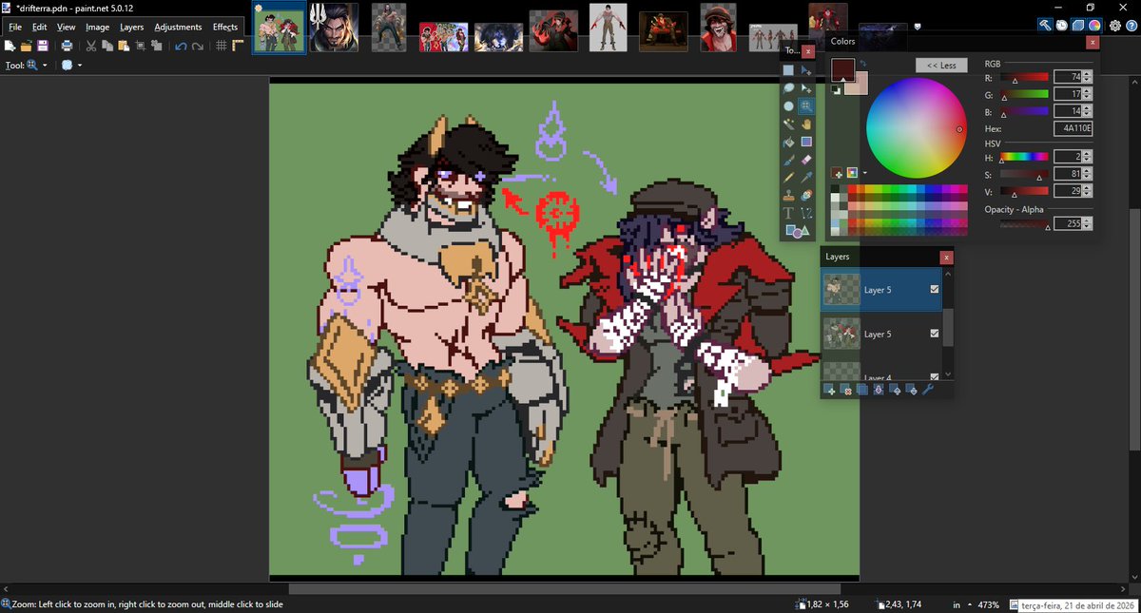The width and height of the screenshot is (1141, 613).
Task: Open the Effects menu
Action: [x=224, y=27]
